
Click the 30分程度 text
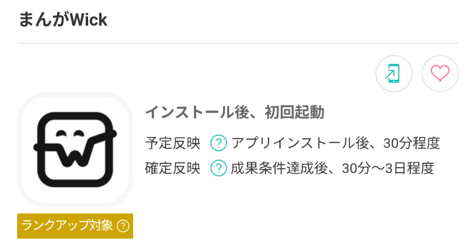point(412,143)
